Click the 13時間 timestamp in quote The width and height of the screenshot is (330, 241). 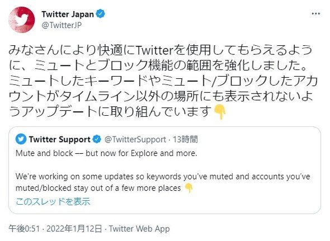185,139
